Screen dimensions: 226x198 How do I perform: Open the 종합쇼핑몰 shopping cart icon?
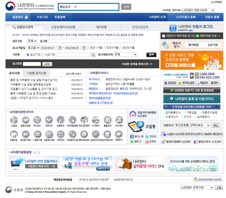coord(26,120)
